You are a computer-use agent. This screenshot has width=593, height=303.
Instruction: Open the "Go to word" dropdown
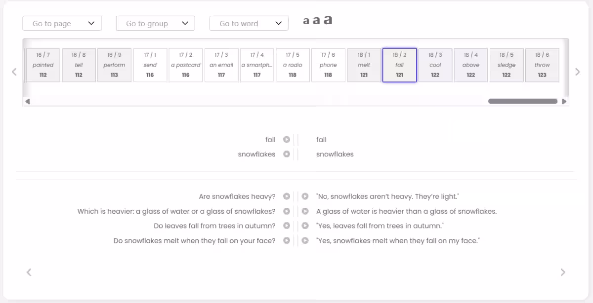[x=249, y=23]
